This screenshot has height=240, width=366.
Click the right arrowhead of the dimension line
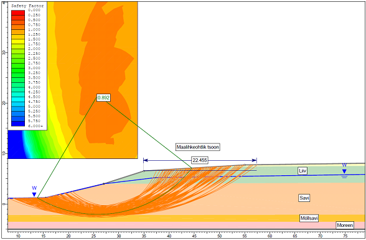point(255,160)
